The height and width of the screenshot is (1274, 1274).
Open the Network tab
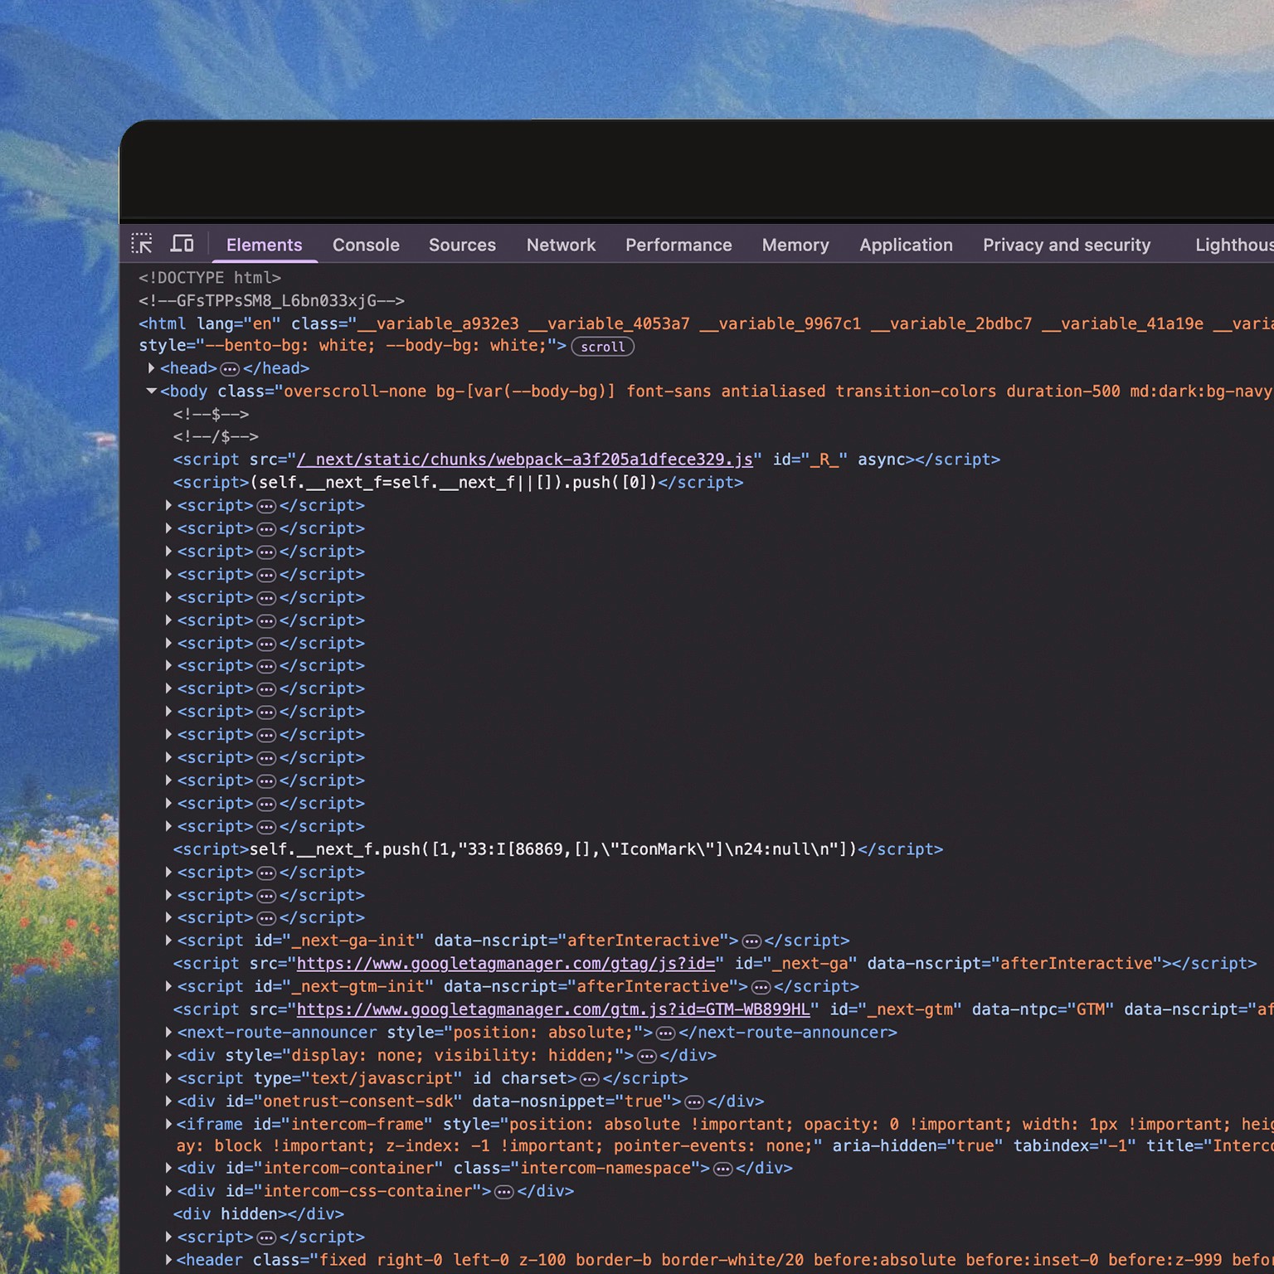pos(561,245)
